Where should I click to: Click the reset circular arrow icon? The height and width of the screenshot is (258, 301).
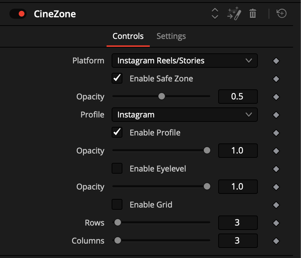tap(282, 13)
